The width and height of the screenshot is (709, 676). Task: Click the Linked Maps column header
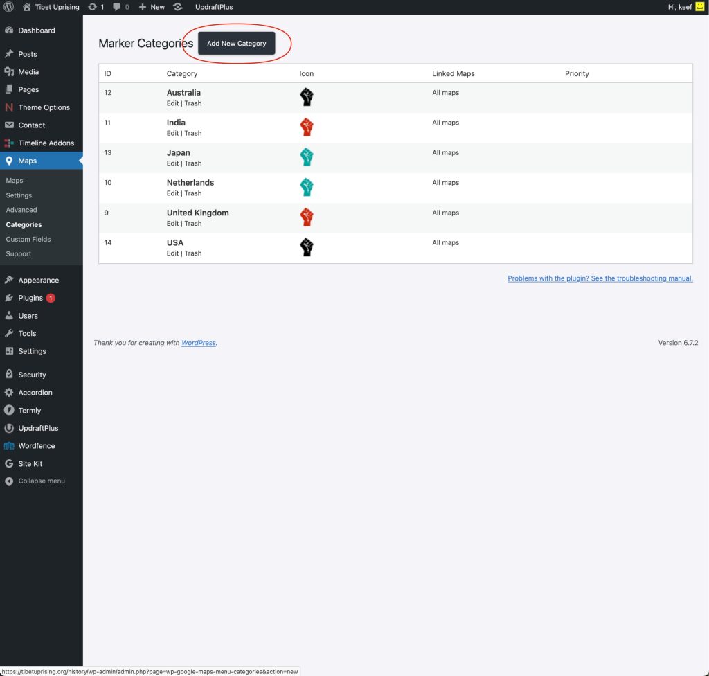point(453,73)
